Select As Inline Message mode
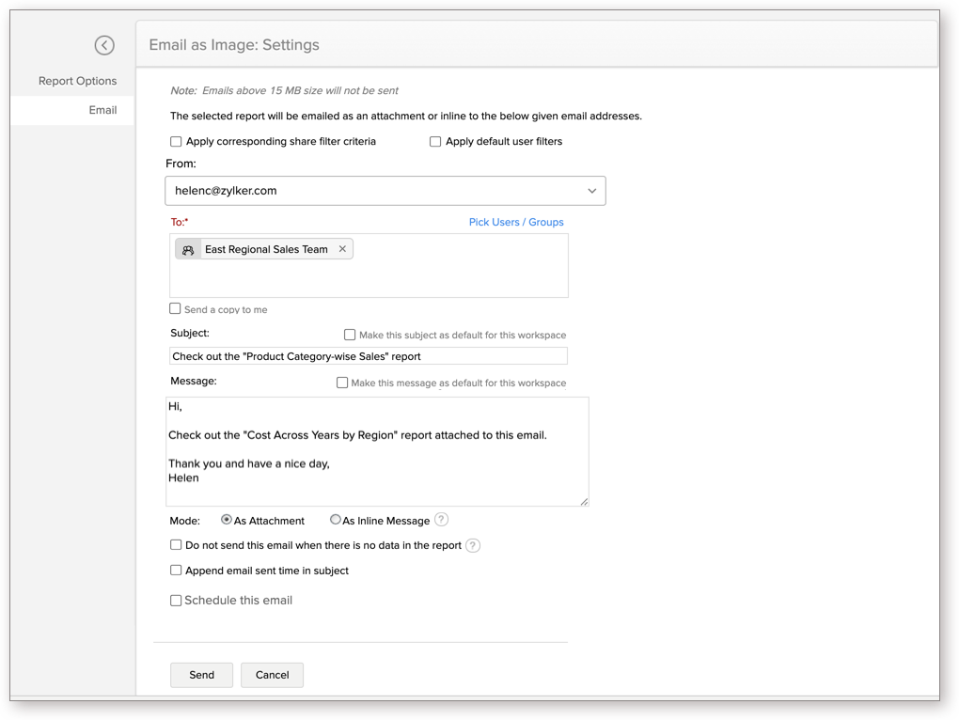The image size is (959, 720). [335, 520]
